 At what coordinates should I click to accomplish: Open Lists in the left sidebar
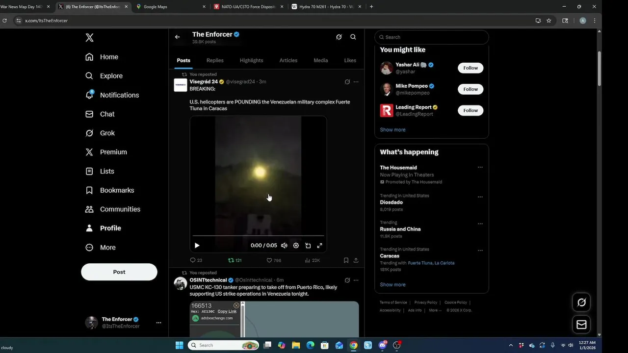click(x=100, y=171)
